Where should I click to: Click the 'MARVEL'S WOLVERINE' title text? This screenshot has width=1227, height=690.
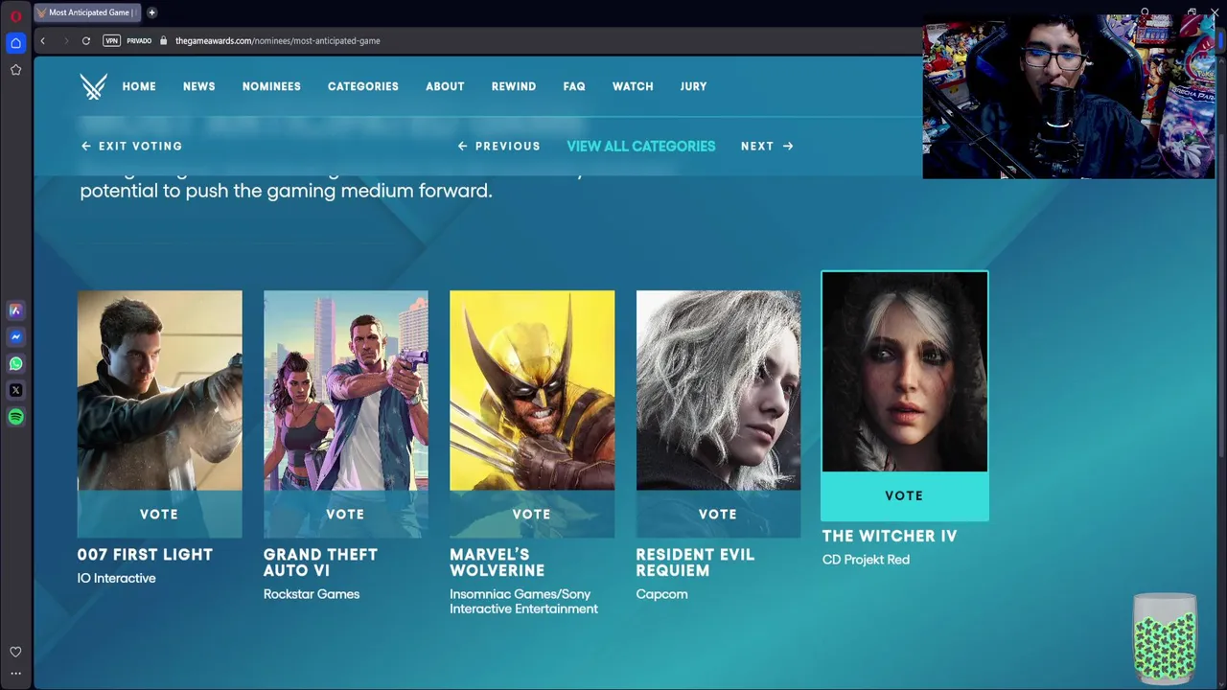(x=497, y=563)
